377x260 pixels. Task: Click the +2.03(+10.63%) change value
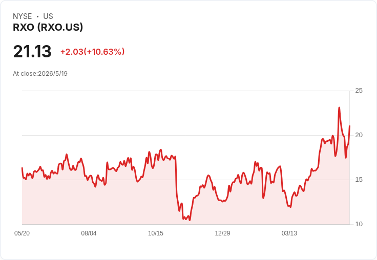coord(92,52)
